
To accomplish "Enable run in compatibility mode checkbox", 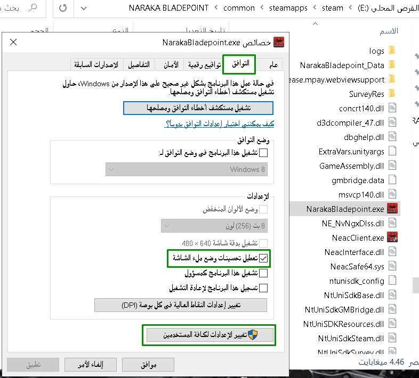I will (263, 153).
